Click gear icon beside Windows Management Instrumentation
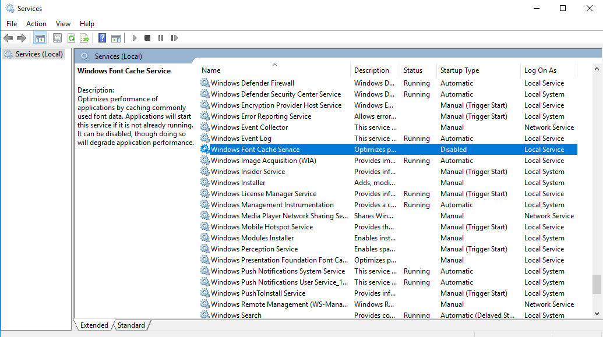603x337 pixels. coord(205,204)
